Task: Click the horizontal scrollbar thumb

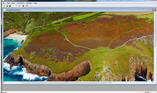Action: tap(66, 82)
